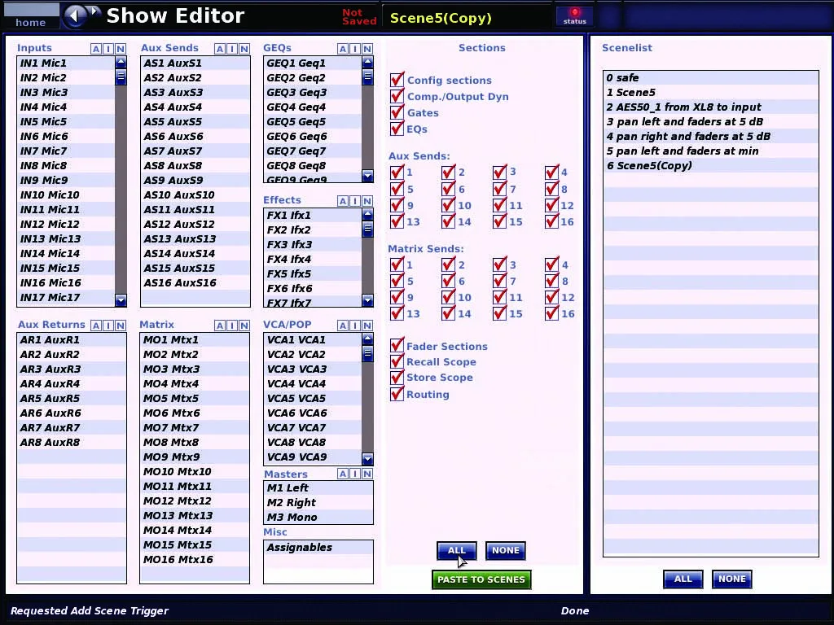Click the N button for Effects
Screen dimensions: 834x625
pos(367,201)
